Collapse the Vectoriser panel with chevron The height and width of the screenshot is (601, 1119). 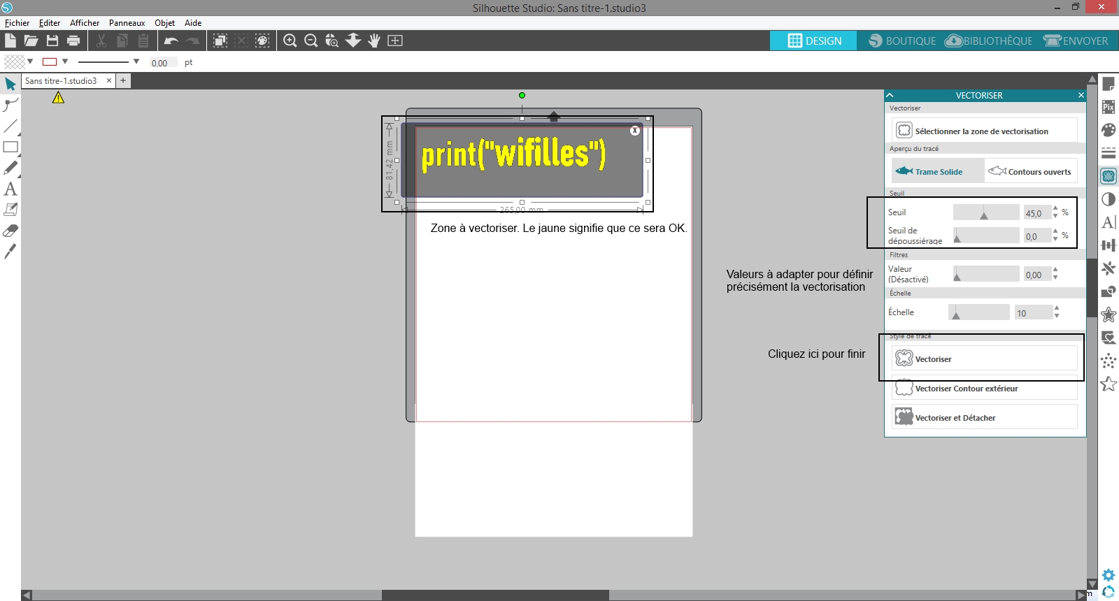coord(890,95)
